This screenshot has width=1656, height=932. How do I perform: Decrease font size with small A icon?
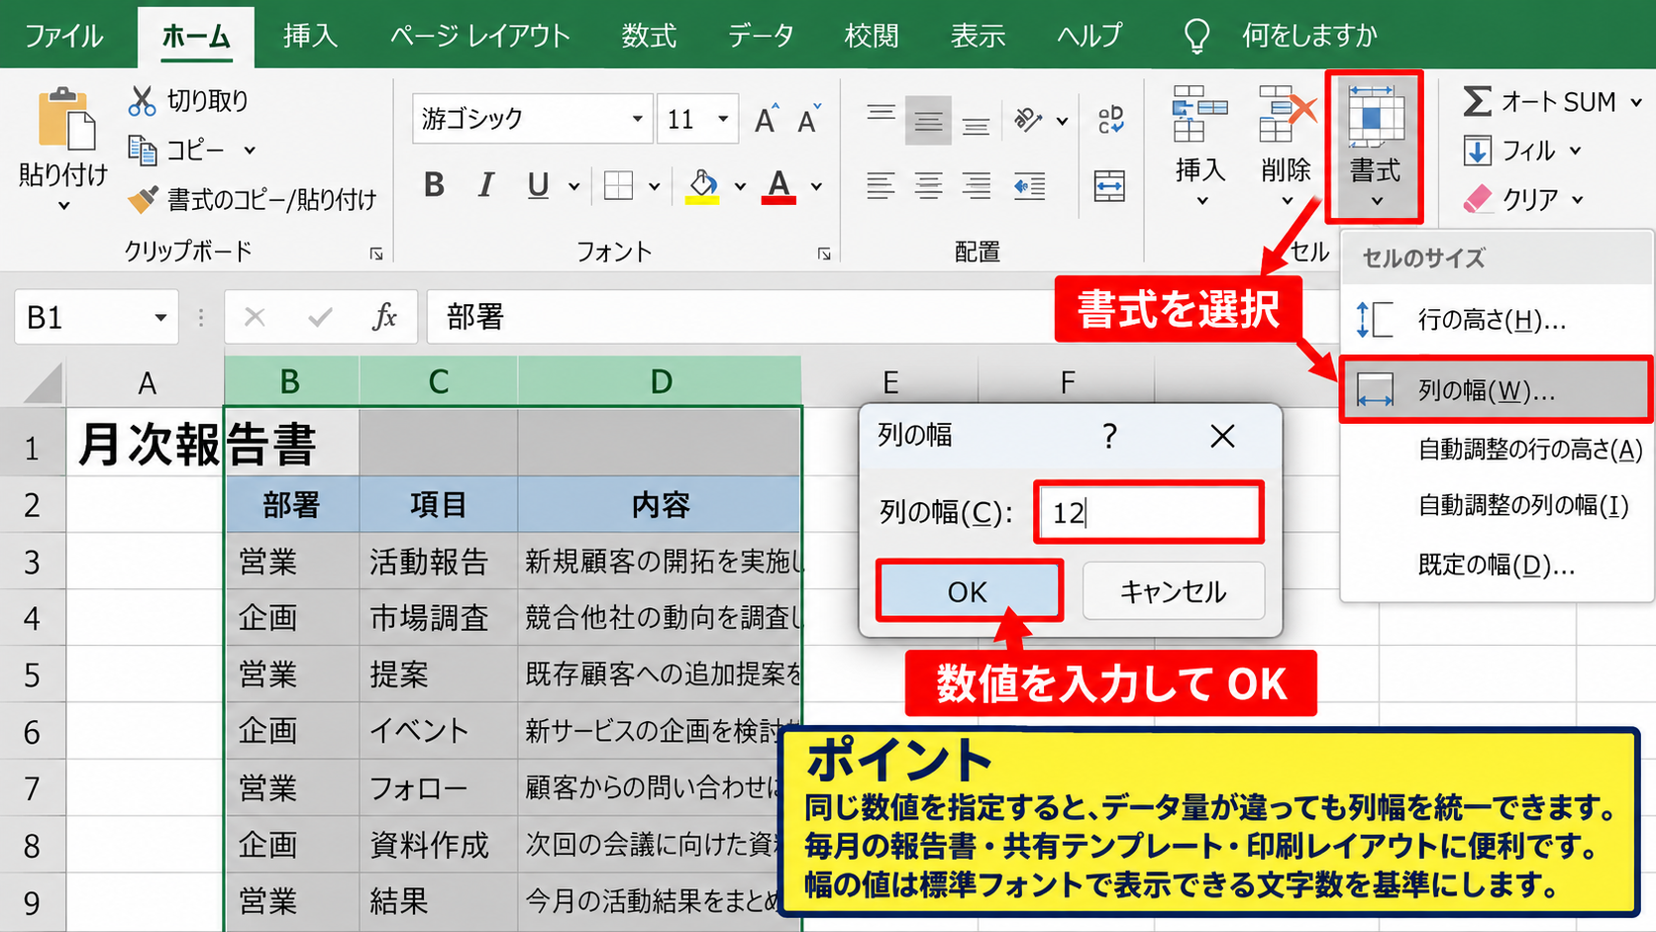tap(809, 119)
